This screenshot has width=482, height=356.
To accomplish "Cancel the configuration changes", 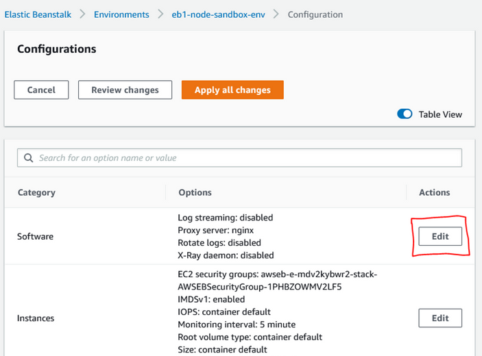I will [41, 90].
